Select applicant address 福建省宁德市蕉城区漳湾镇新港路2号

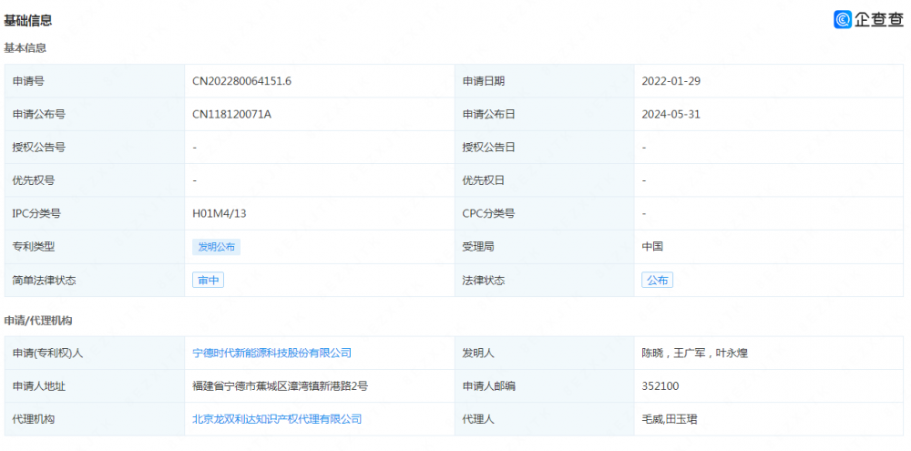click(280, 386)
